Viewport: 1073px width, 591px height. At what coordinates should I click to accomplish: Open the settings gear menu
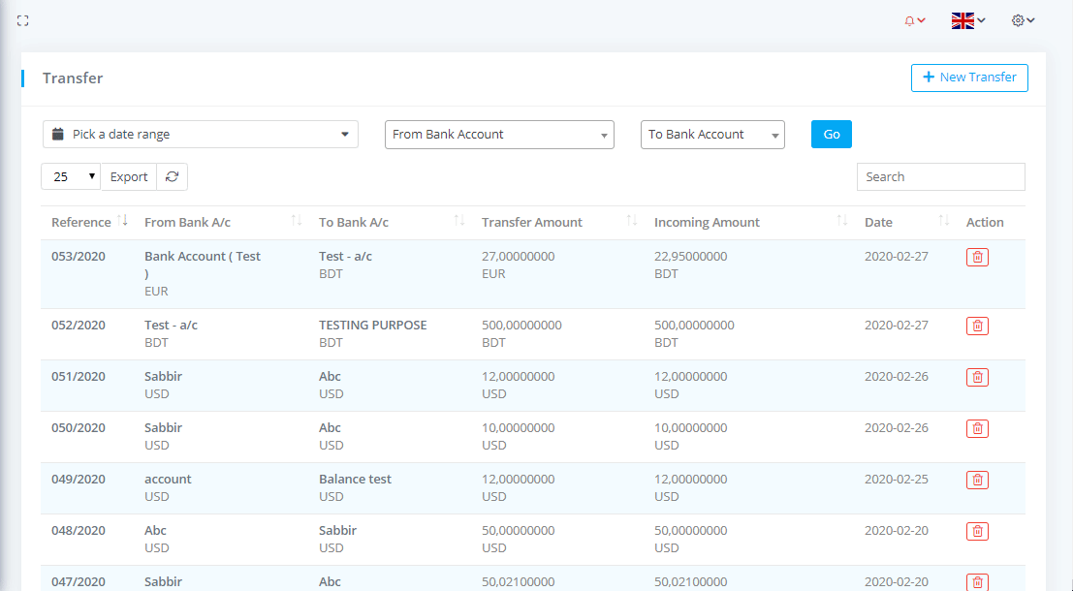click(x=1023, y=20)
